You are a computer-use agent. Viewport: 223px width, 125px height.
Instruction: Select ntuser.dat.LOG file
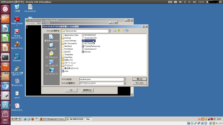[x=89, y=38]
